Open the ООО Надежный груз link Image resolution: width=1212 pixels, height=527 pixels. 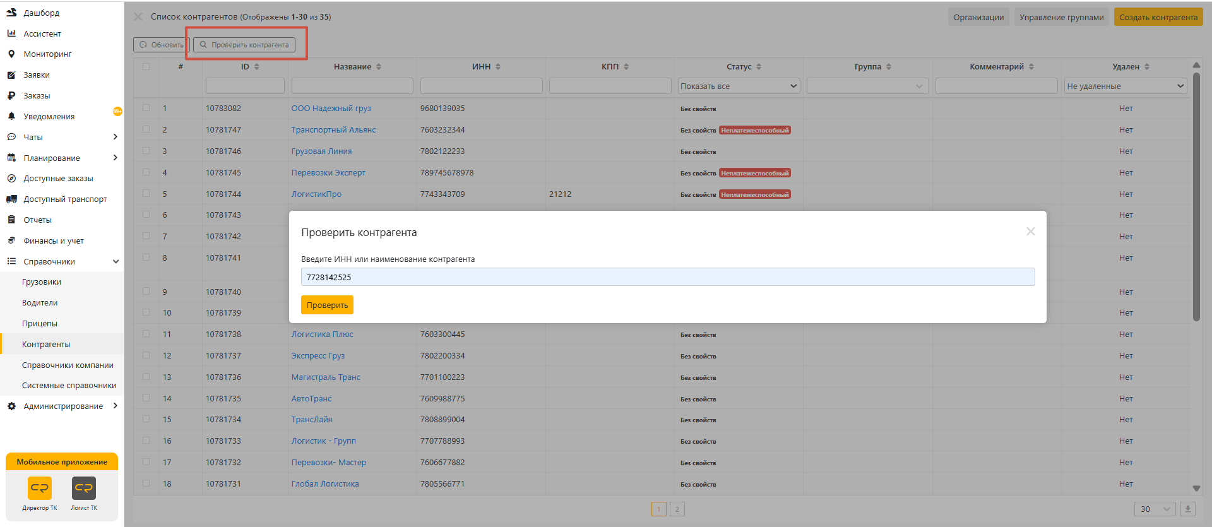331,109
